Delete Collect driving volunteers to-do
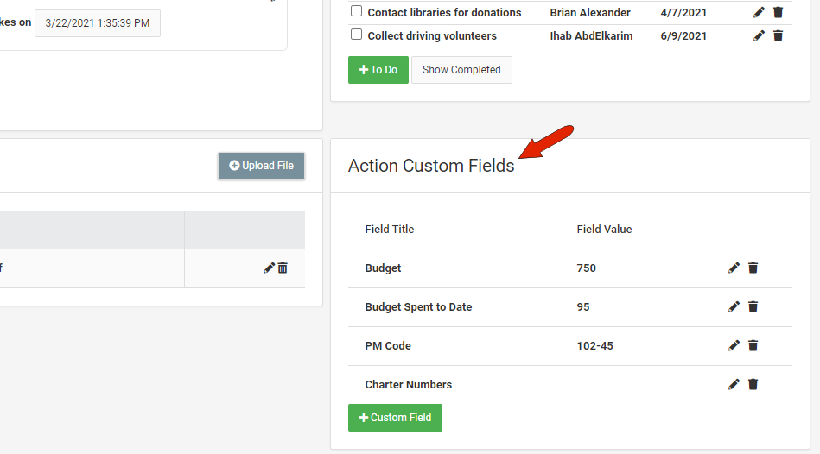Viewport: 820px width, 454px height. [x=778, y=36]
